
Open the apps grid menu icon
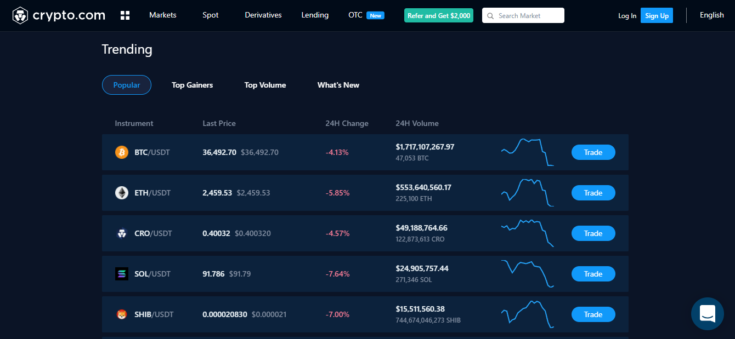(x=125, y=15)
